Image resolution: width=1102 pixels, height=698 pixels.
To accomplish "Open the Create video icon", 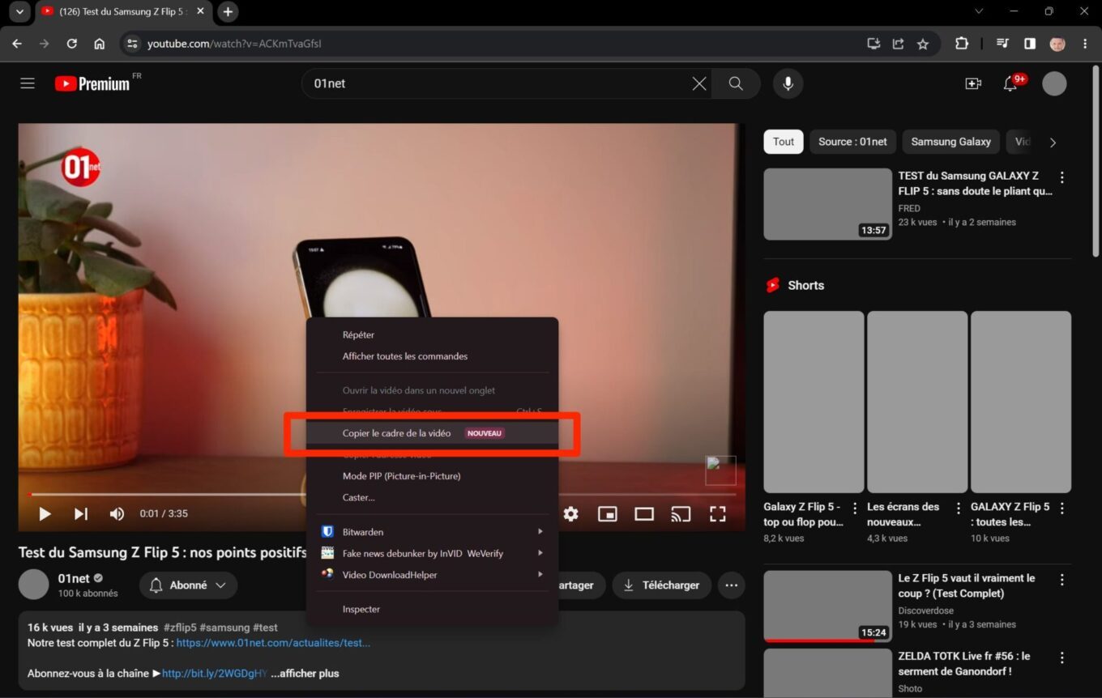I will point(973,83).
